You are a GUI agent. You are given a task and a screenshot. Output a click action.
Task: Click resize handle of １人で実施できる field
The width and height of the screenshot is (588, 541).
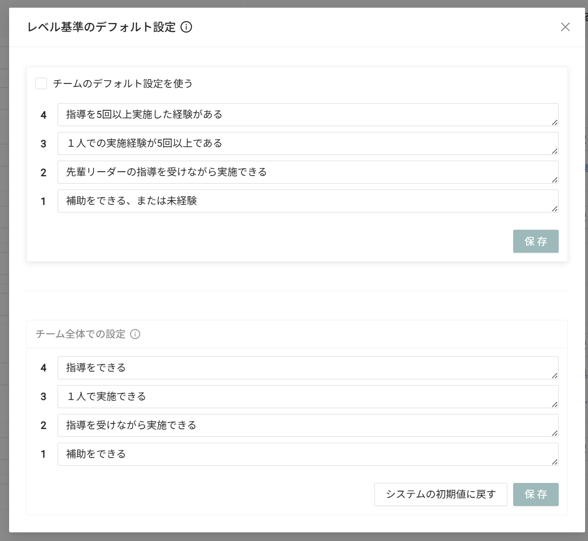(x=554, y=404)
